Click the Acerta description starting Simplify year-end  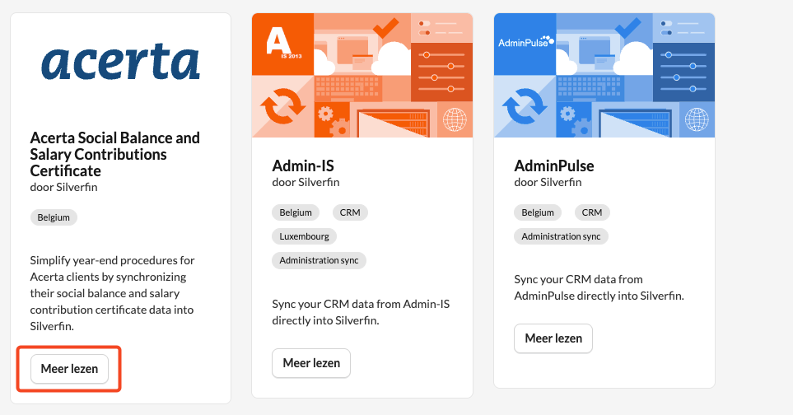click(x=112, y=293)
